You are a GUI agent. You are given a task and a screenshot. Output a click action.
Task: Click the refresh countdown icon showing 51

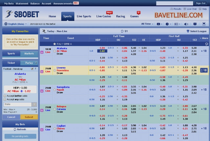[x=122, y=31]
